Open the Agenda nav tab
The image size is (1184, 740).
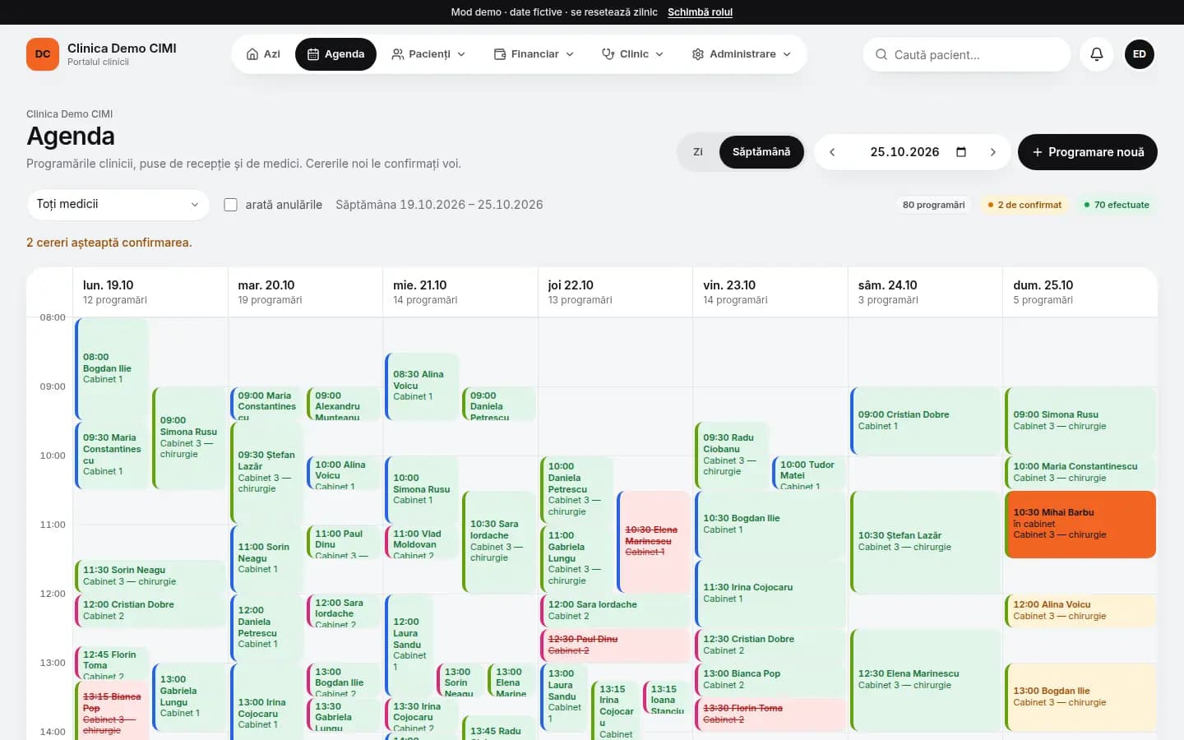[x=335, y=54]
